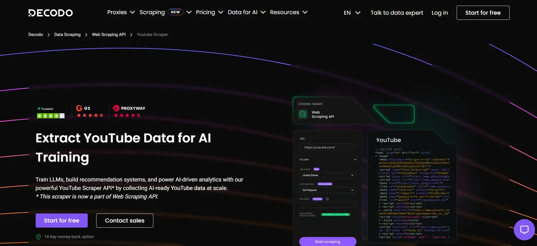Click the Choose Target label
Image resolution: width=537 pixels, height=246 pixels.
coord(310,104)
